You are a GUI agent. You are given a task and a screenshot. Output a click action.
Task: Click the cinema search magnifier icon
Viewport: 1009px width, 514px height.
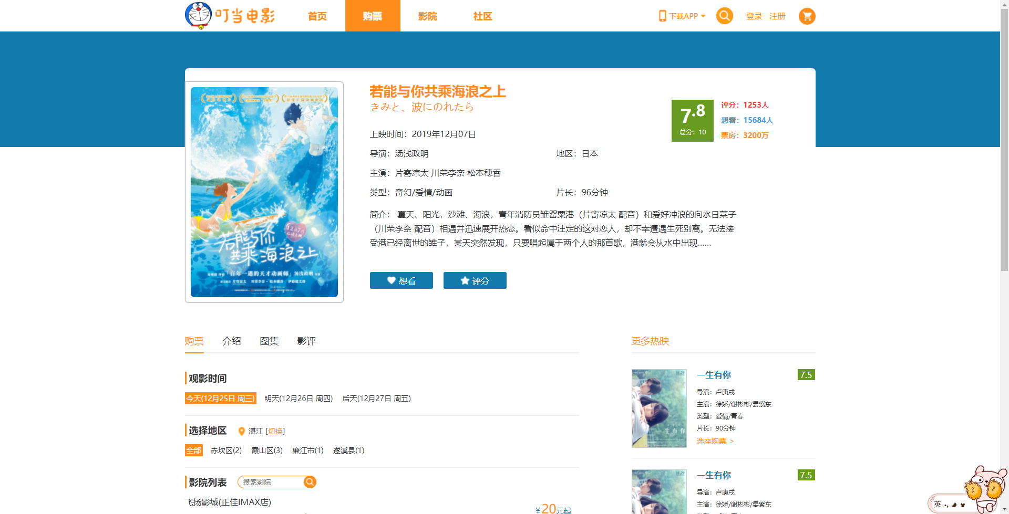click(x=310, y=482)
